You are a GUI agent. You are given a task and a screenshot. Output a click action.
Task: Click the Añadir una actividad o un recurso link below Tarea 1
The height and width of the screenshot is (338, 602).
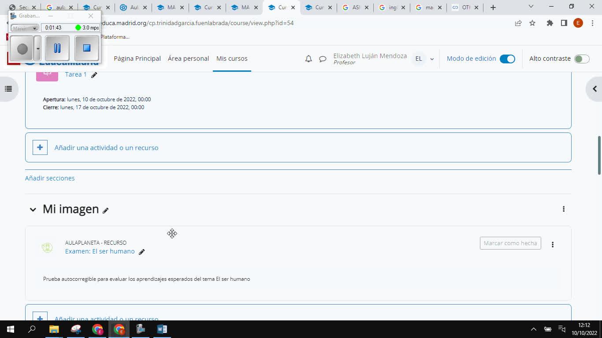click(x=106, y=147)
